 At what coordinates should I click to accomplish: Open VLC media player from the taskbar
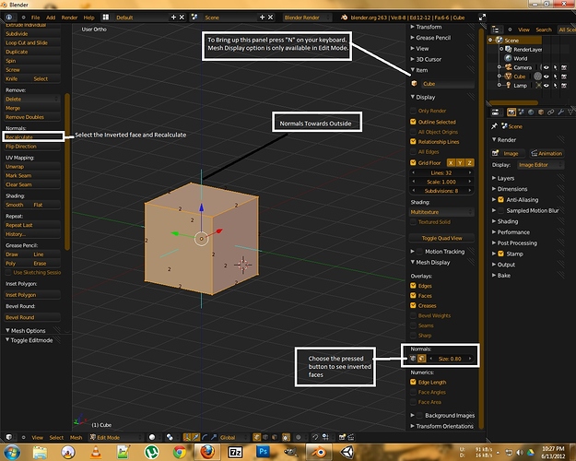click(x=96, y=452)
